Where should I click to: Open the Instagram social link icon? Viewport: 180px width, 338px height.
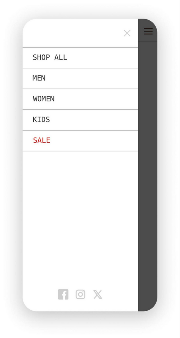pos(80,294)
